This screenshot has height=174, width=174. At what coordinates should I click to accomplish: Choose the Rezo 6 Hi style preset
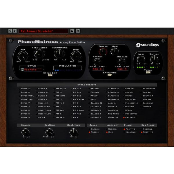point(42,103)
